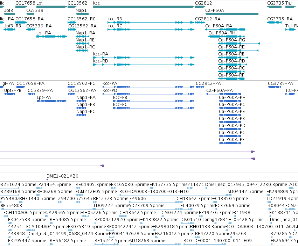Select transcript Upf3-RB

click(12, 26)
